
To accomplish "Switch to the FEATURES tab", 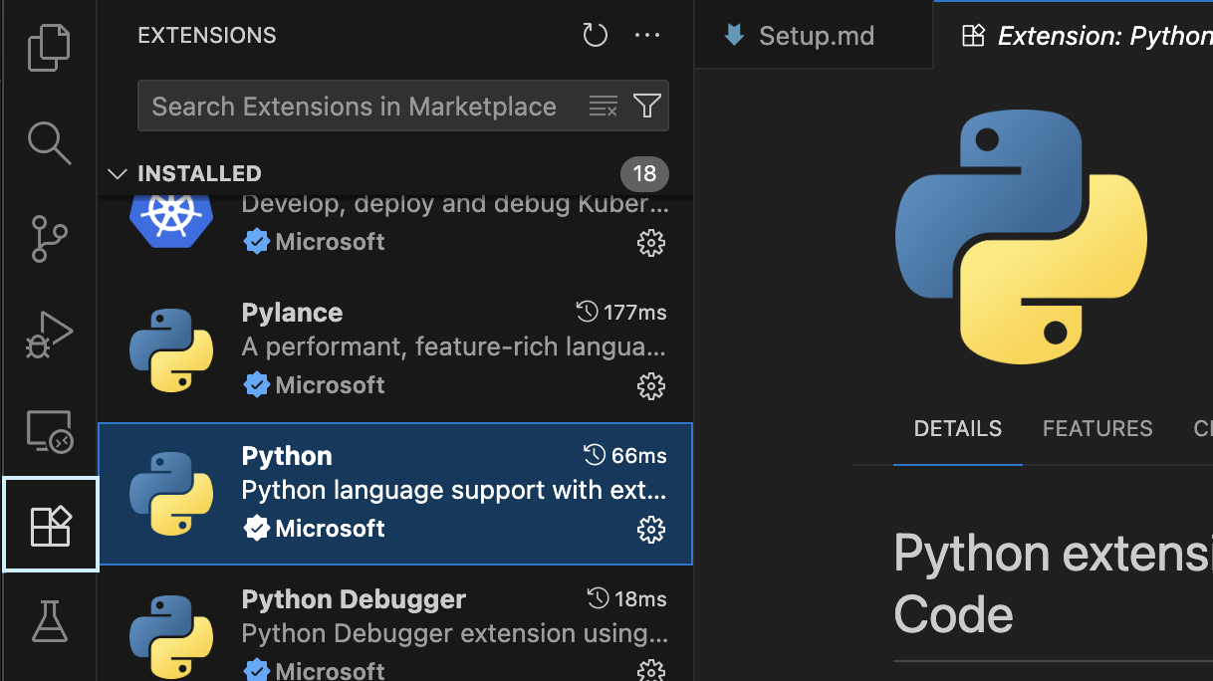I will (x=1096, y=428).
